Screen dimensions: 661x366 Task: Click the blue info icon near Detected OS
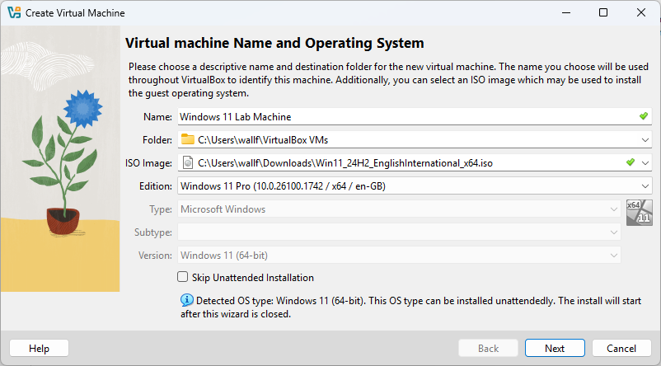click(187, 300)
